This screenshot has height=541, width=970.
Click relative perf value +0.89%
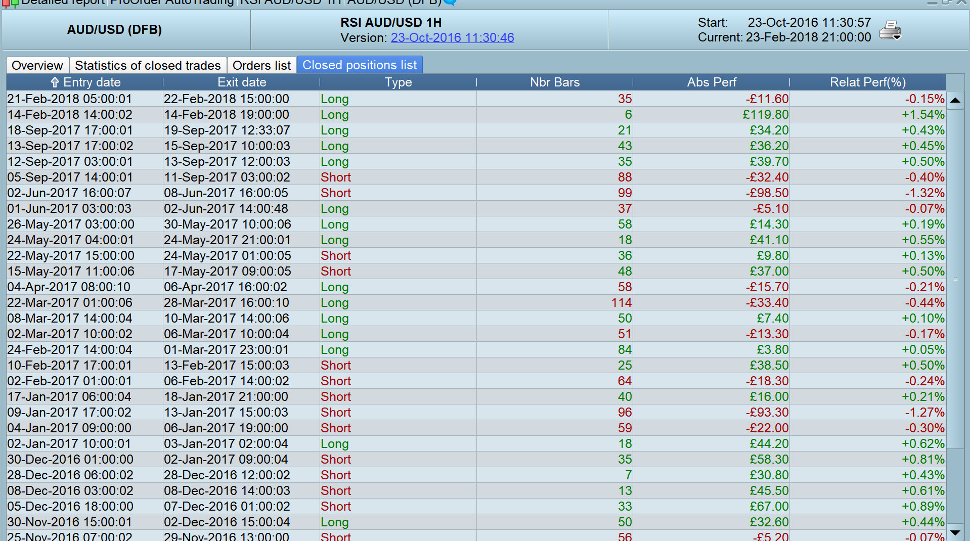point(923,507)
